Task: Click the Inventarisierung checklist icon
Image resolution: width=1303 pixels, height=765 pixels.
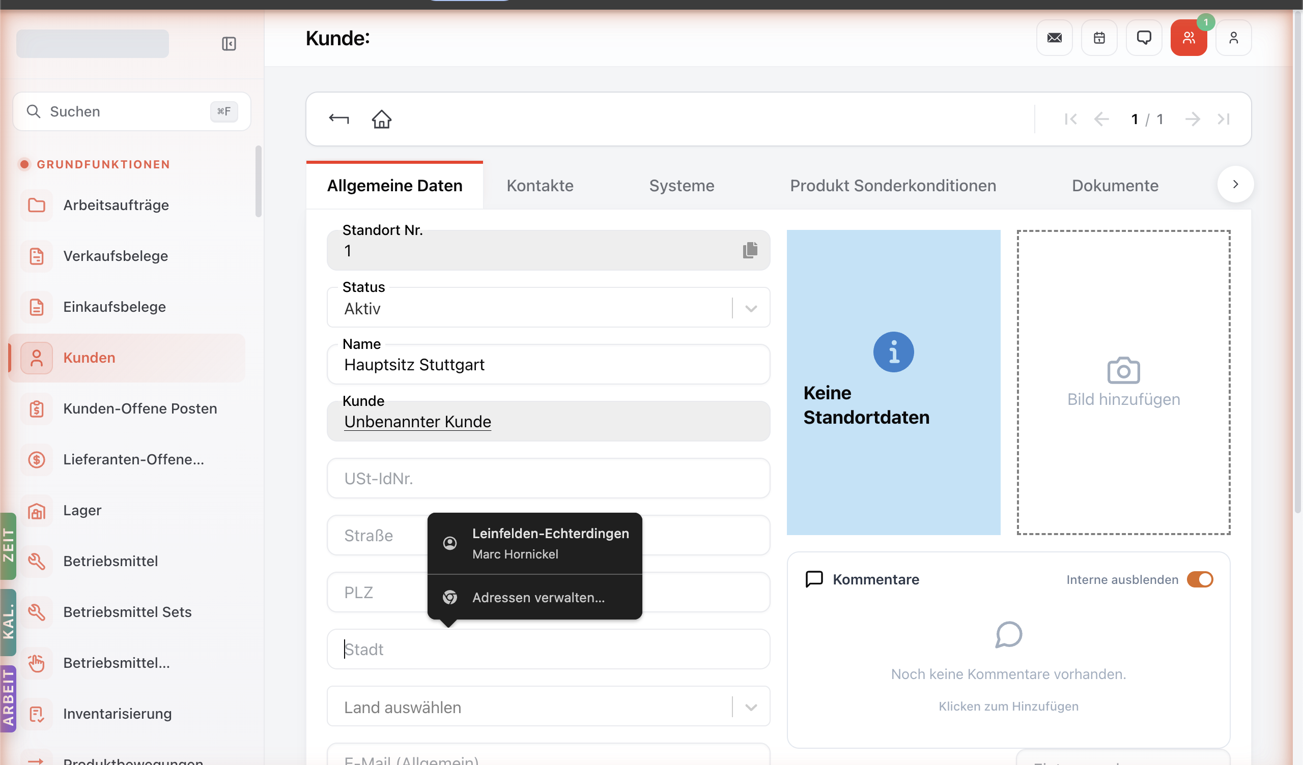Action: coord(36,714)
